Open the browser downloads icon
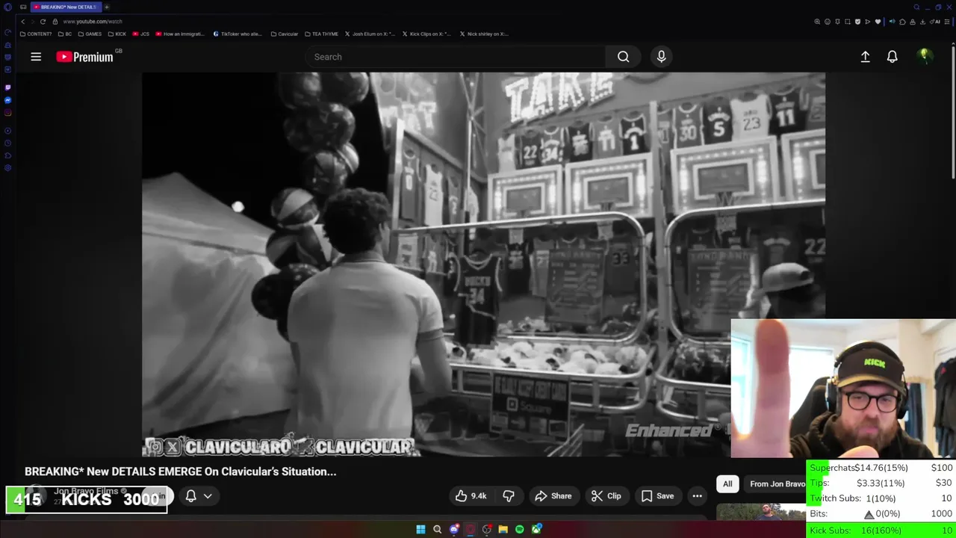Image resolution: width=956 pixels, height=538 pixels. 922,22
